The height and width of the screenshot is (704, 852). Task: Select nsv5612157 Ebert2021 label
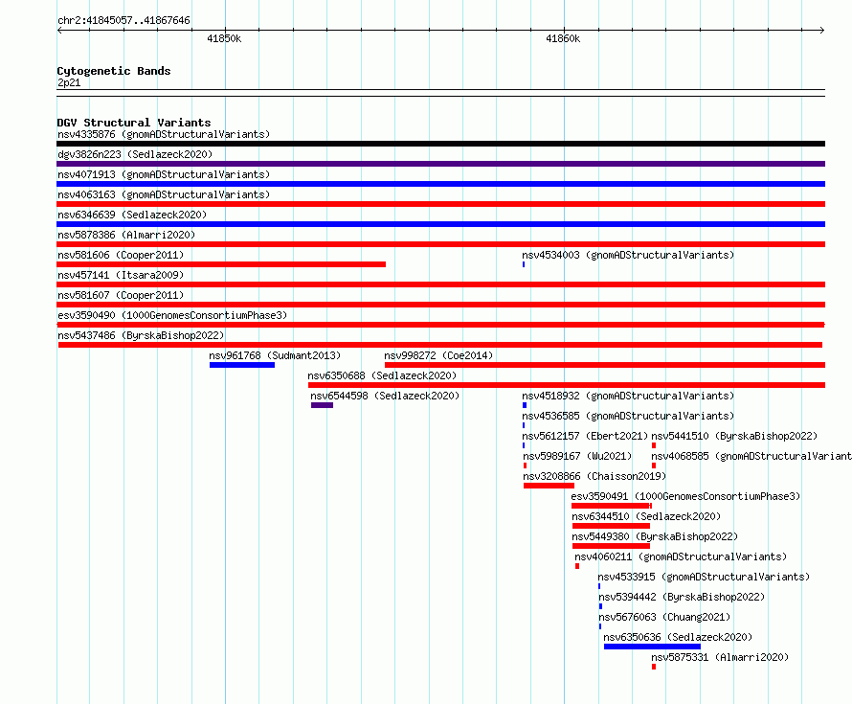tap(585, 436)
